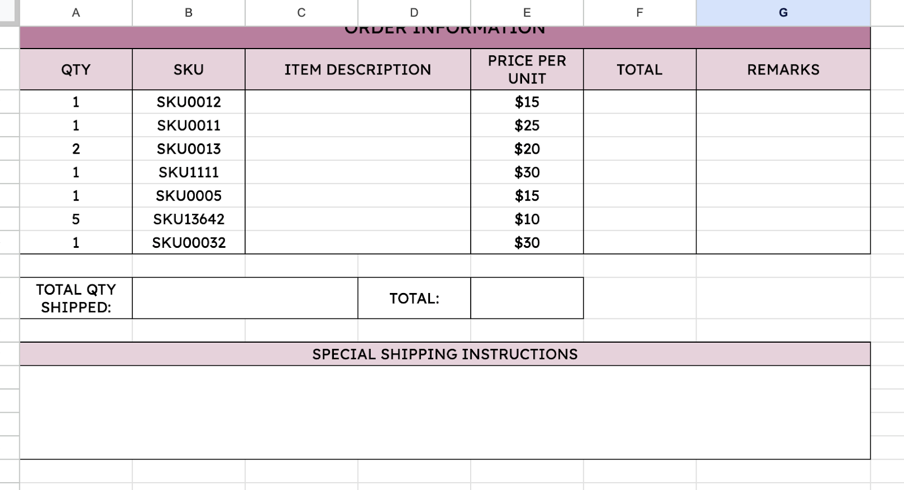Click column C header
Viewport: 904px width, 490px height.
(x=301, y=12)
